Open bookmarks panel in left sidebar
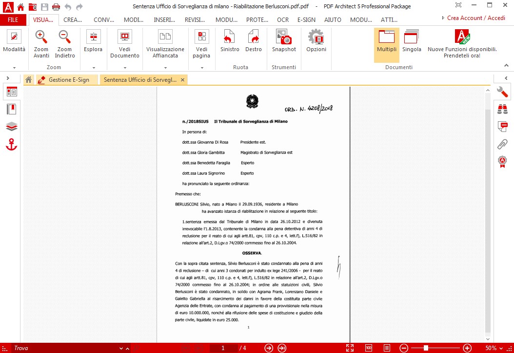This screenshot has width=514, height=353. (12, 109)
